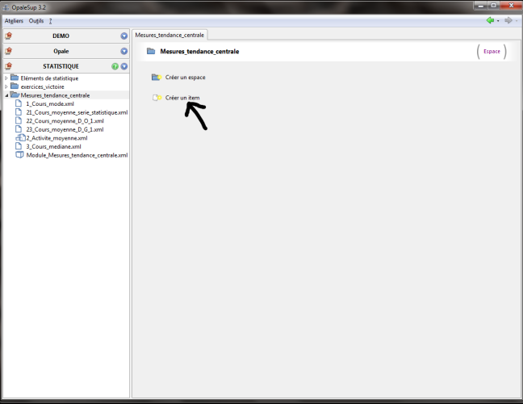
Task: Open the ? help menu
Action: pos(50,21)
